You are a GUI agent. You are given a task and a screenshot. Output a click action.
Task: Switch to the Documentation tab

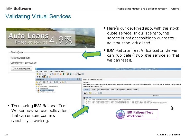(x=104, y=90)
